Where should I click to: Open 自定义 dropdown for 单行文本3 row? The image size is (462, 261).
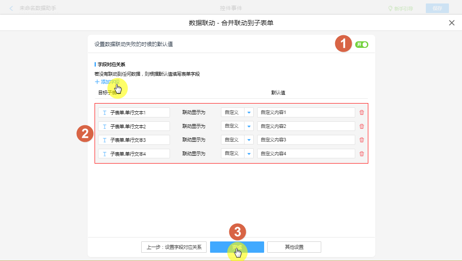[249, 140]
